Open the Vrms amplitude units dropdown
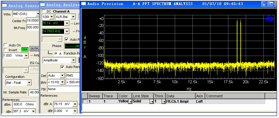This screenshot has width=279, height=118. pos(26,55)
